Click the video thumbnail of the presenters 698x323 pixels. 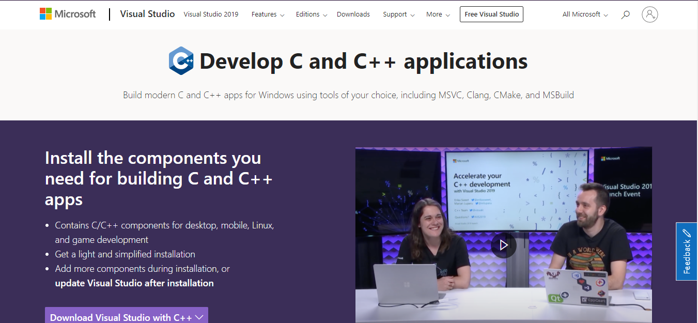(504, 235)
